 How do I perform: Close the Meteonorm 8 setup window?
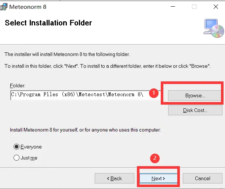tap(216, 7)
